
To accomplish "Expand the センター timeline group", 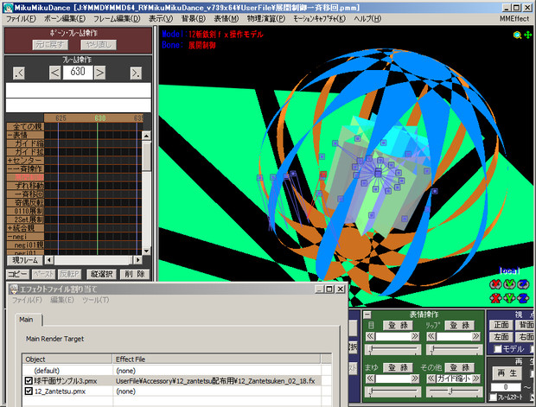I will pos(10,161).
